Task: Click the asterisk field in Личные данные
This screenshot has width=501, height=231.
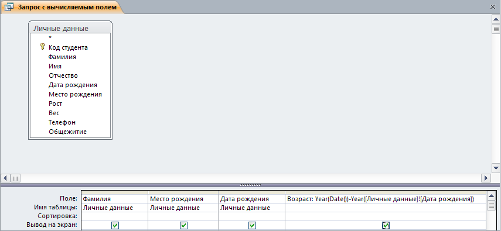Action: pyautogui.click(x=50, y=38)
